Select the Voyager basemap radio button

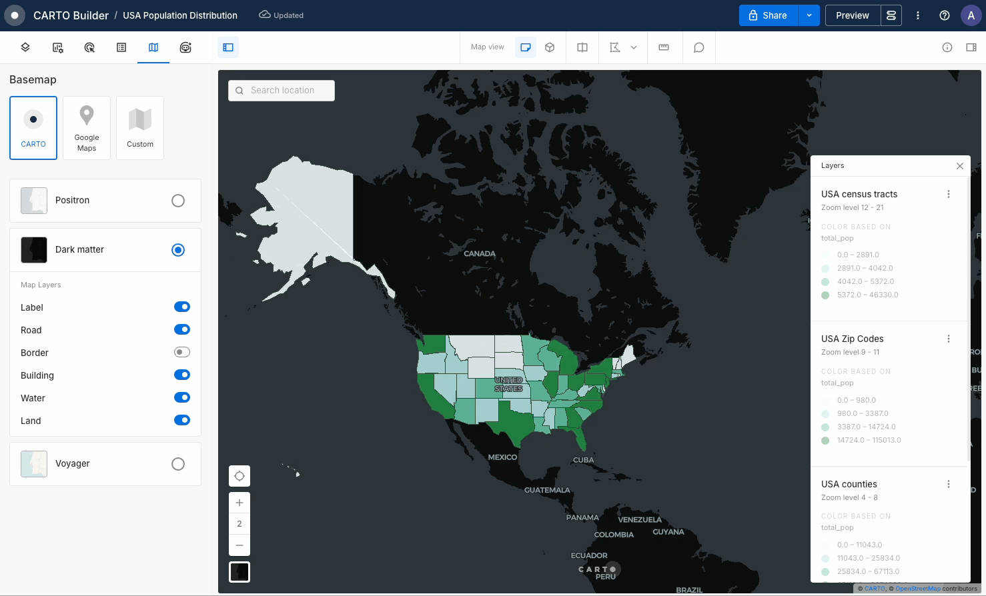(178, 464)
